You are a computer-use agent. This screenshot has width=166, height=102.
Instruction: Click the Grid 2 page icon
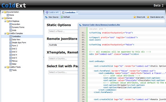click(10, 49)
